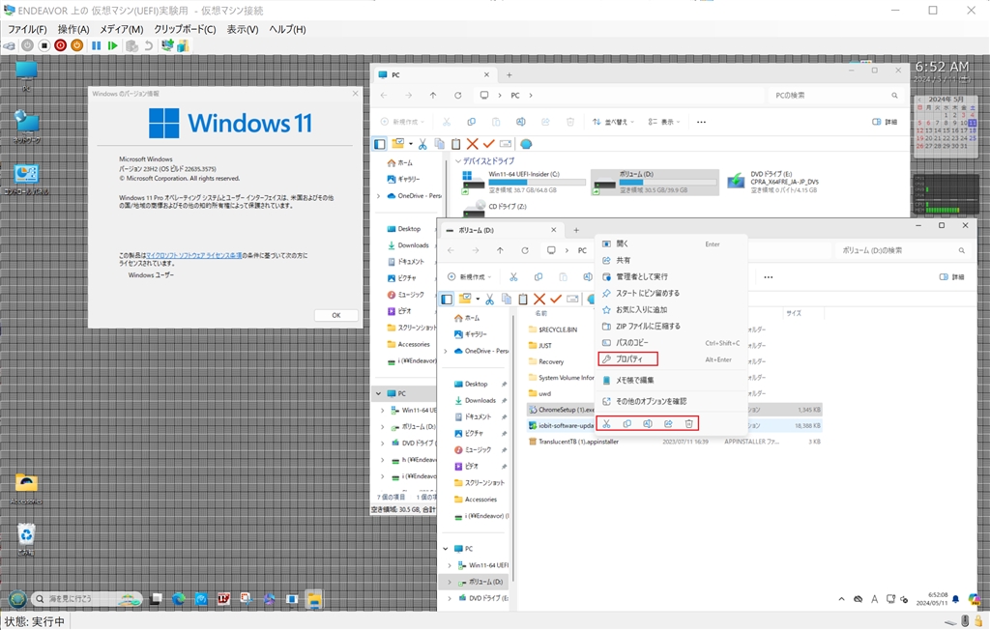Click red X delete icon in Volume (D:) window
This screenshot has width=990, height=630.
point(539,300)
